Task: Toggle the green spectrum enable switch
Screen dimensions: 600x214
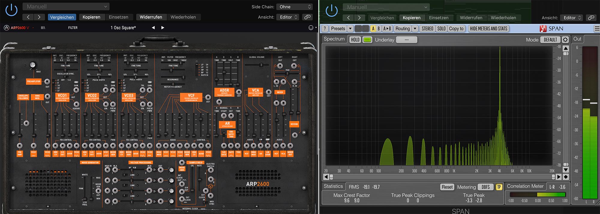Action: click(367, 40)
